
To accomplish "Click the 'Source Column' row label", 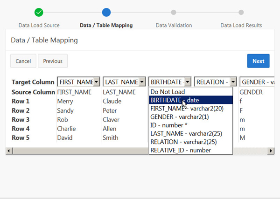I will (34, 92).
